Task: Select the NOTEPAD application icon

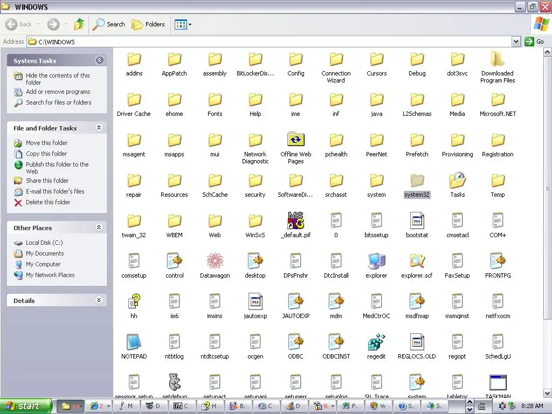Action: [x=134, y=342]
